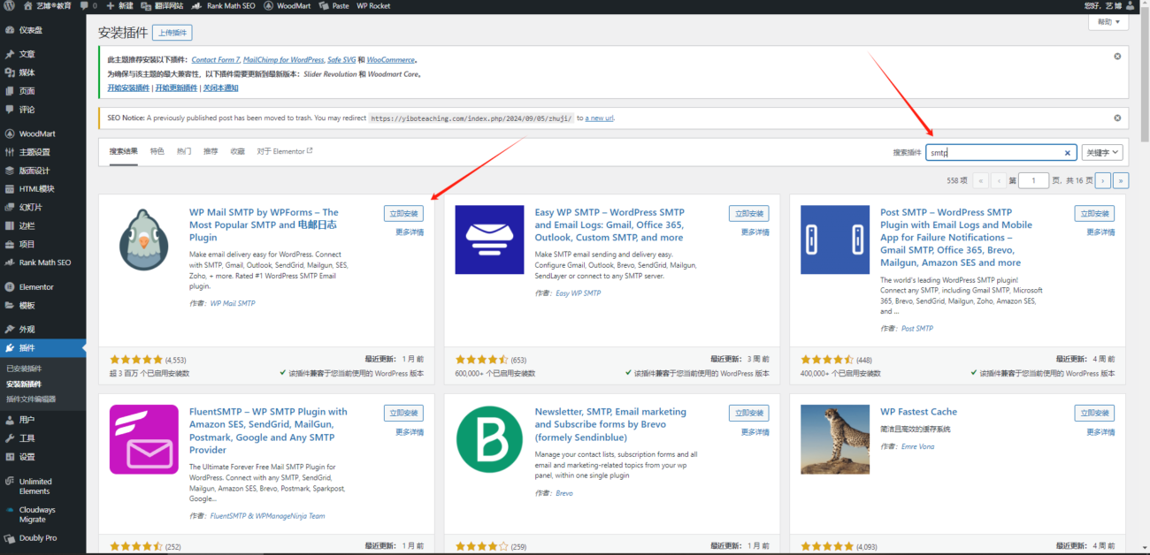Click the WP Fastest Cache cheetah thumbnail

pos(835,439)
